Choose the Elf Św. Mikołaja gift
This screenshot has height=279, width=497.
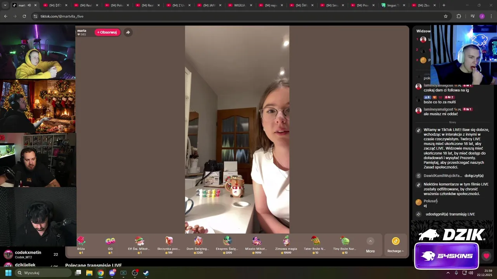139,245
